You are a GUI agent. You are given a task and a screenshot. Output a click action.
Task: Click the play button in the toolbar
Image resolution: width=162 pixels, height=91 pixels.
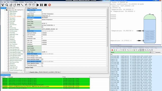pyautogui.click(x=38, y=5)
